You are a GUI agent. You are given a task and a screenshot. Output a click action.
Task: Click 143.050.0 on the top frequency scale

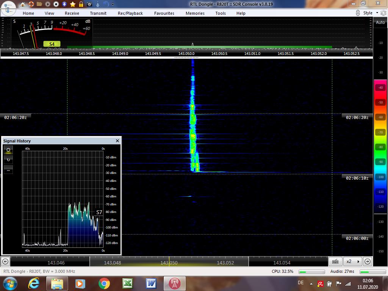(186, 53)
